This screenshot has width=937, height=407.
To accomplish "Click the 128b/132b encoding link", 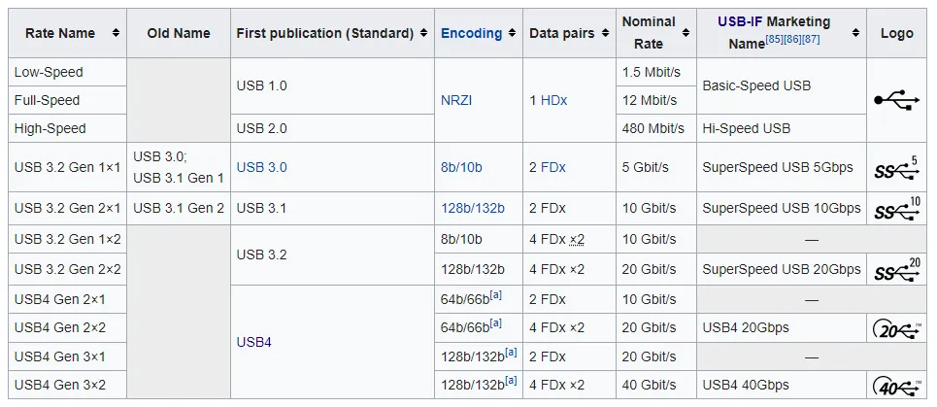I will 473,208.
